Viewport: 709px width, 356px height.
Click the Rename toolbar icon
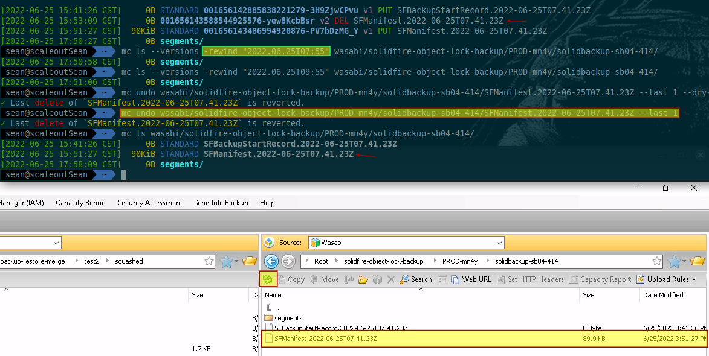(349, 279)
